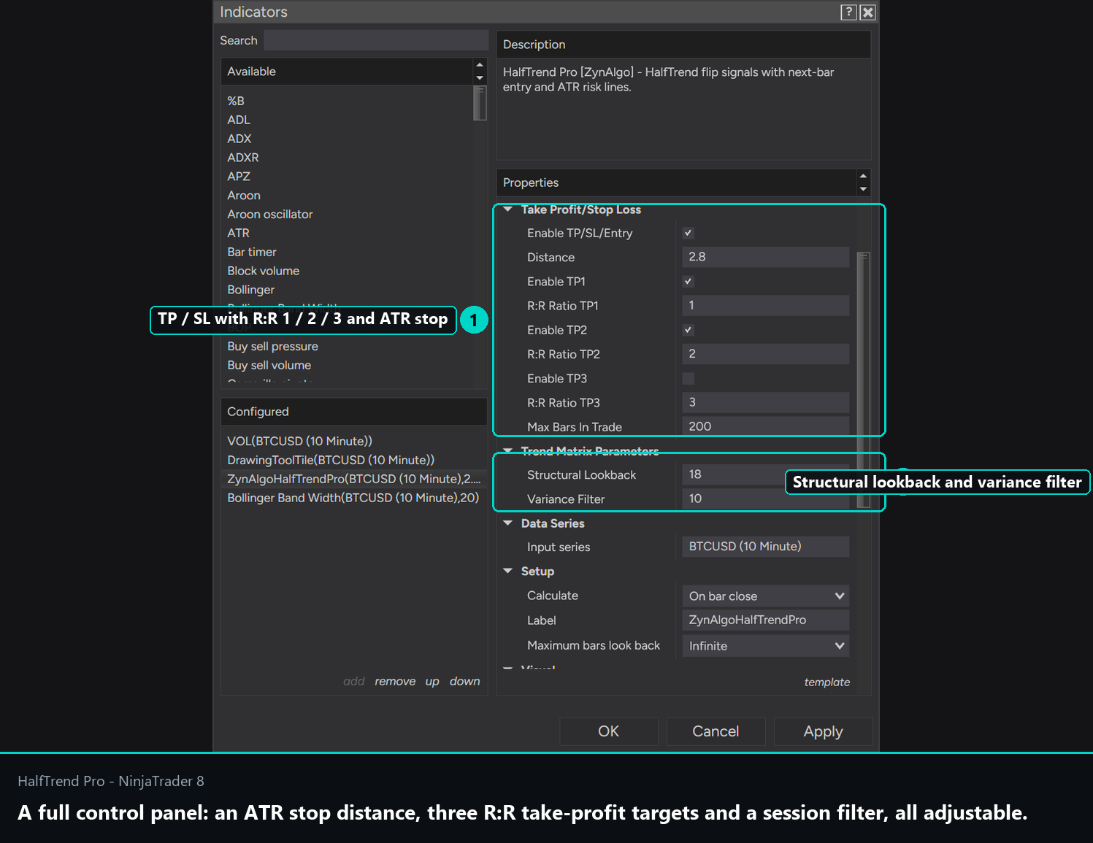Viewport: 1093px width, 843px height.
Task: Open the Calculate dropdown
Action: tap(765, 596)
